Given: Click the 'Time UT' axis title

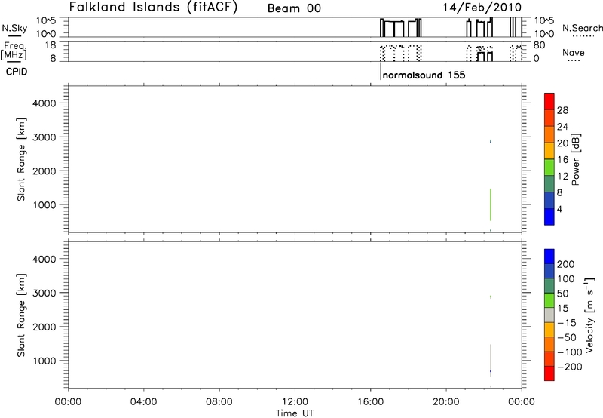Looking at the screenshot, I should [x=295, y=413].
